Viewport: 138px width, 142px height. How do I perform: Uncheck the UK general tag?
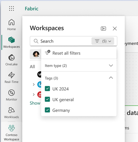(47, 99)
